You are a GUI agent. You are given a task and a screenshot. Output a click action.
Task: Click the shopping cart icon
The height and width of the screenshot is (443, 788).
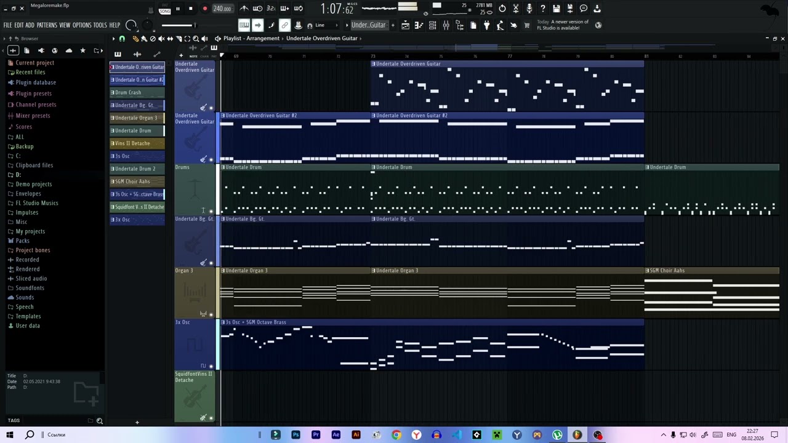(527, 25)
